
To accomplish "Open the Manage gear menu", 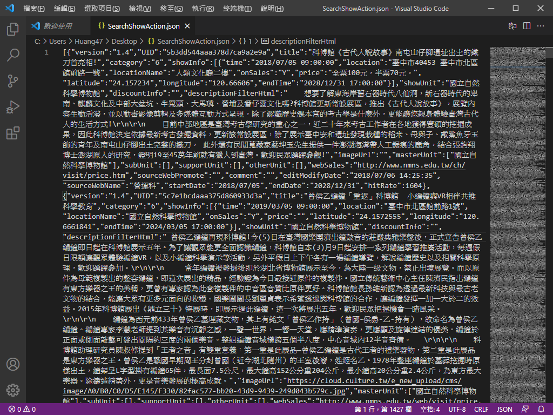I will (x=13, y=390).
